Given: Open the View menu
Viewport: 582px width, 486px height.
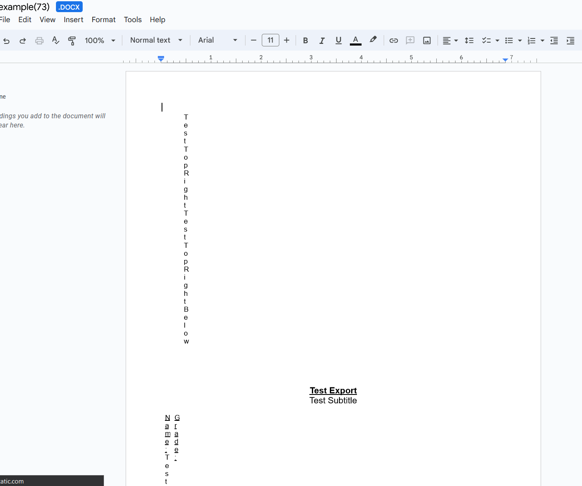Looking at the screenshot, I should click(48, 20).
